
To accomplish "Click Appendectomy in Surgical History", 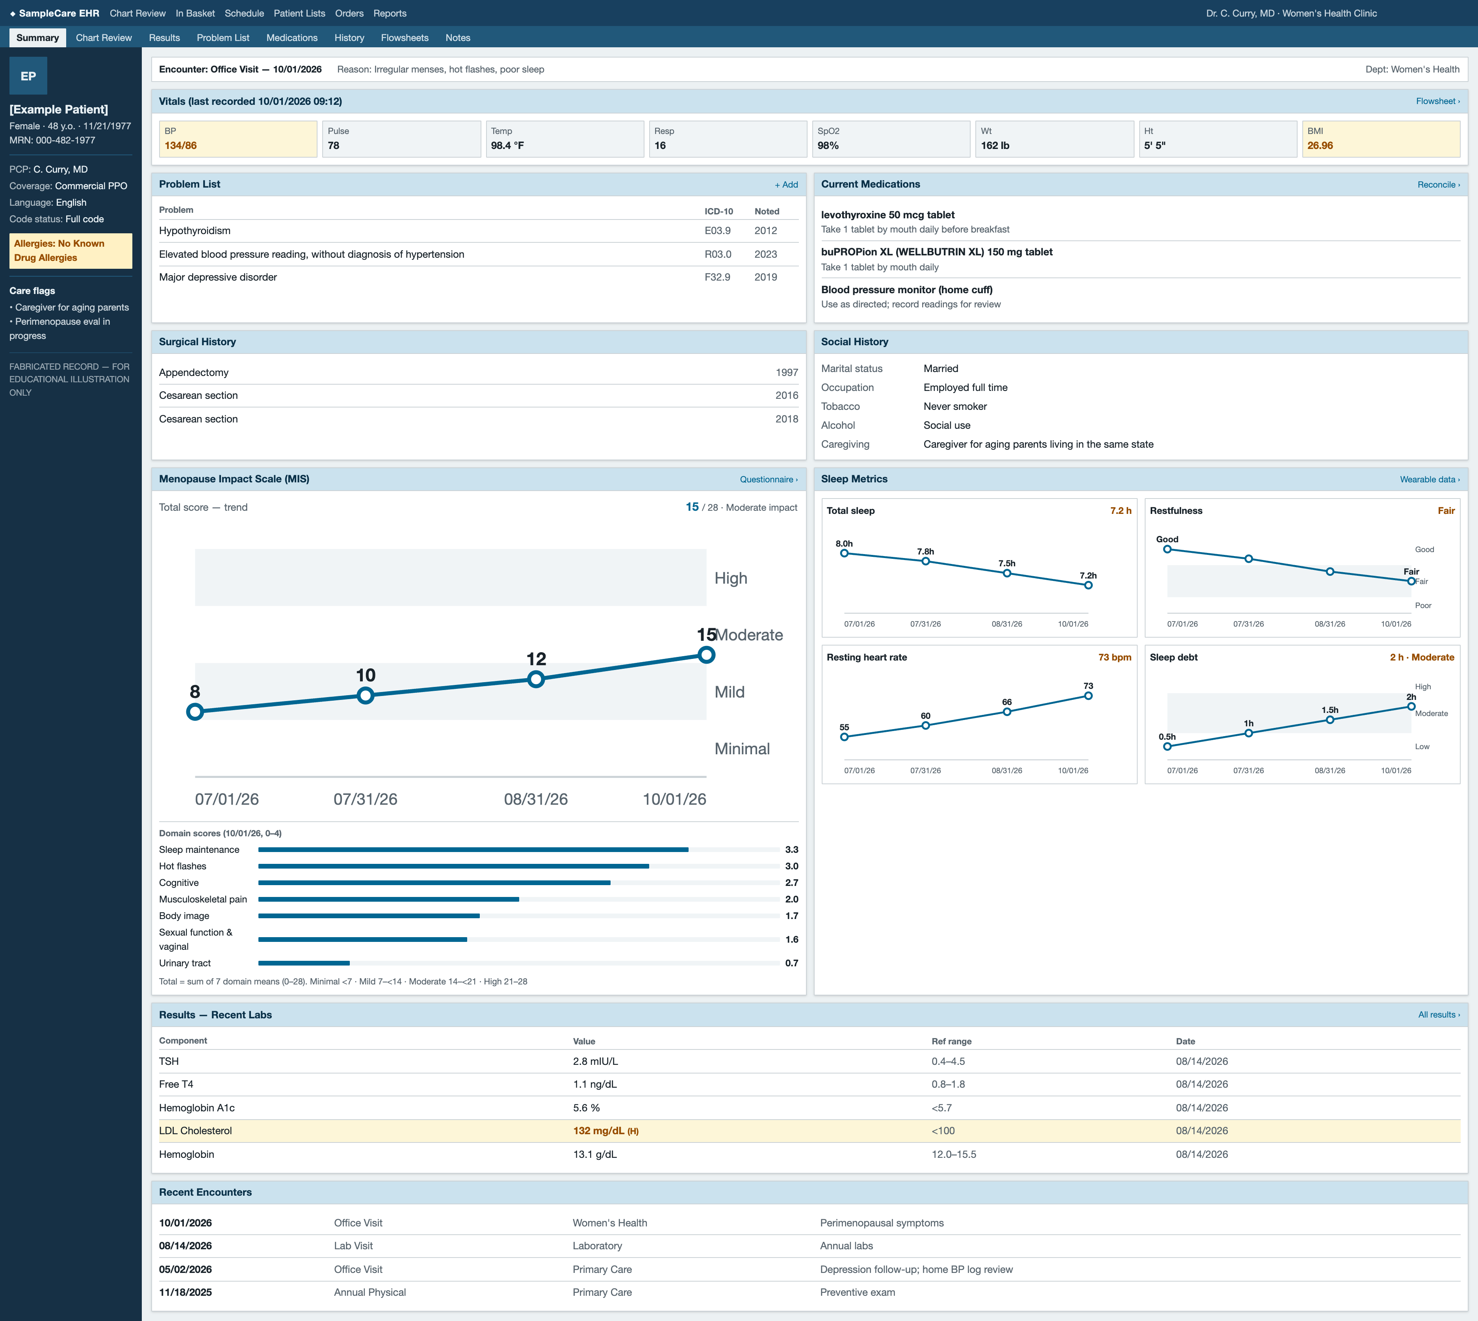I will pyautogui.click(x=478, y=372).
